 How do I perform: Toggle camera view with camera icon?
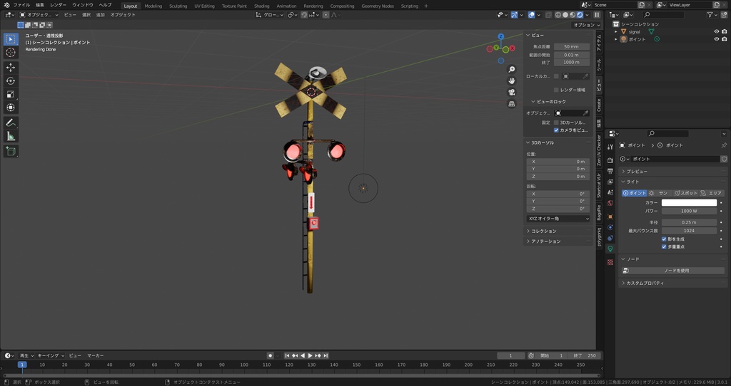click(511, 93)
